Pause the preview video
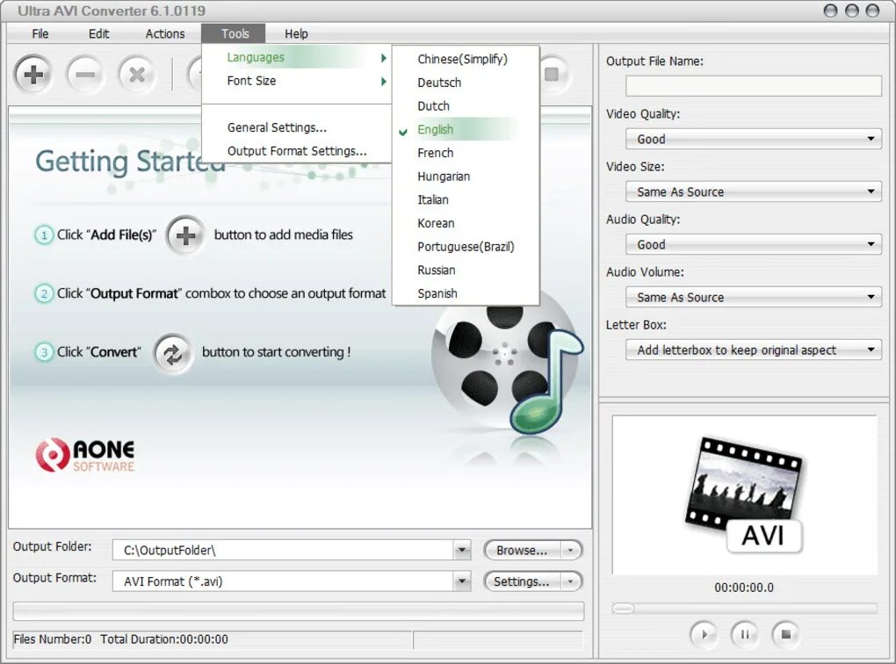The width and height of the screenshot is (896, 664). click(x=745, y=634)
